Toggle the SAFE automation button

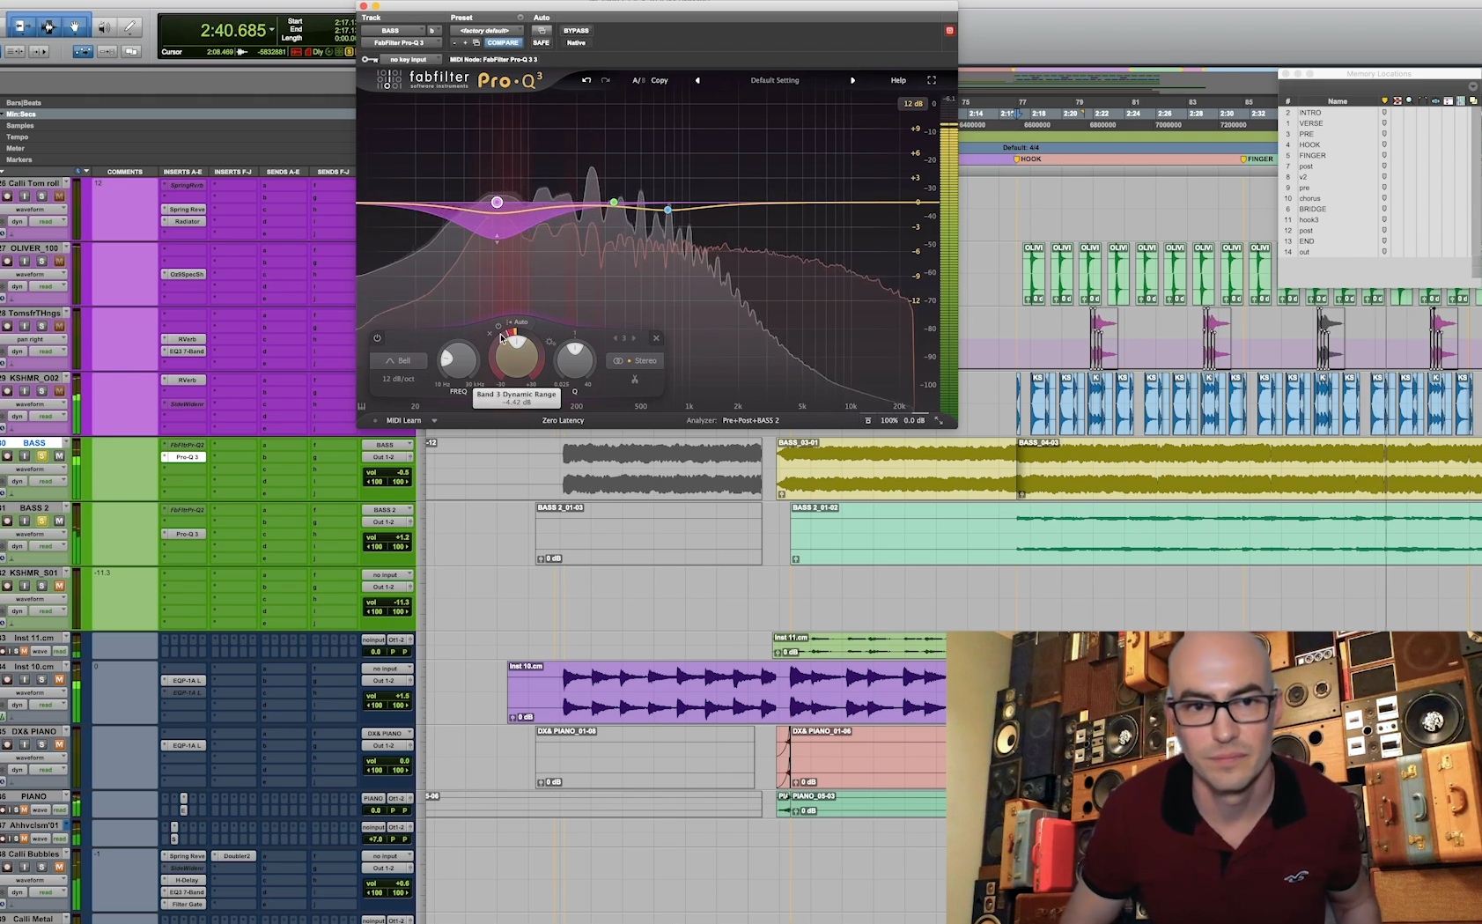541,42
